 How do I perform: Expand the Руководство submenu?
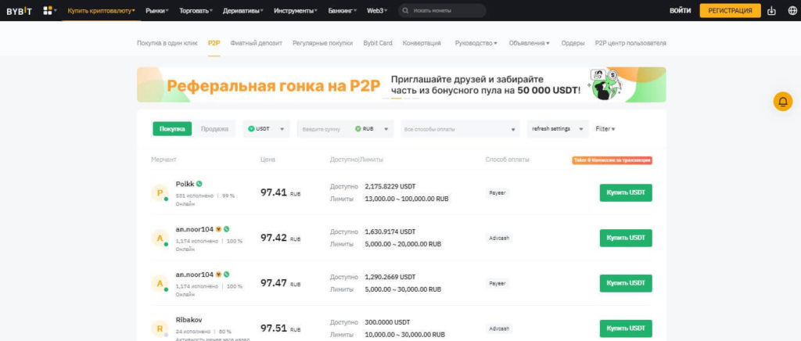coord(476,43)
